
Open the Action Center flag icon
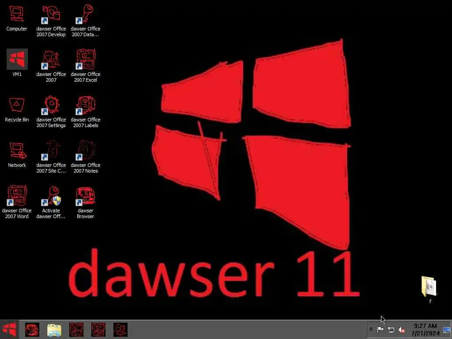coord(380,329)
